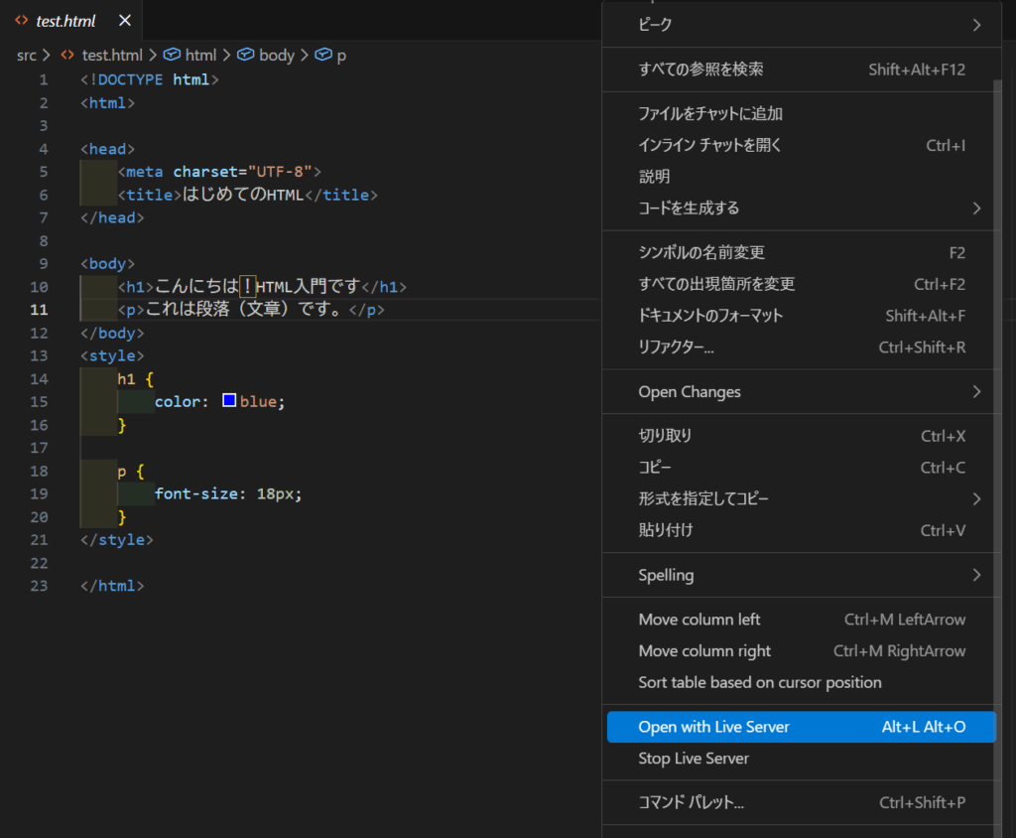Expand the コードを生成する submenu
Image resolution: width=1016 pixels, height=838 pixels.
tap(976, 209)
